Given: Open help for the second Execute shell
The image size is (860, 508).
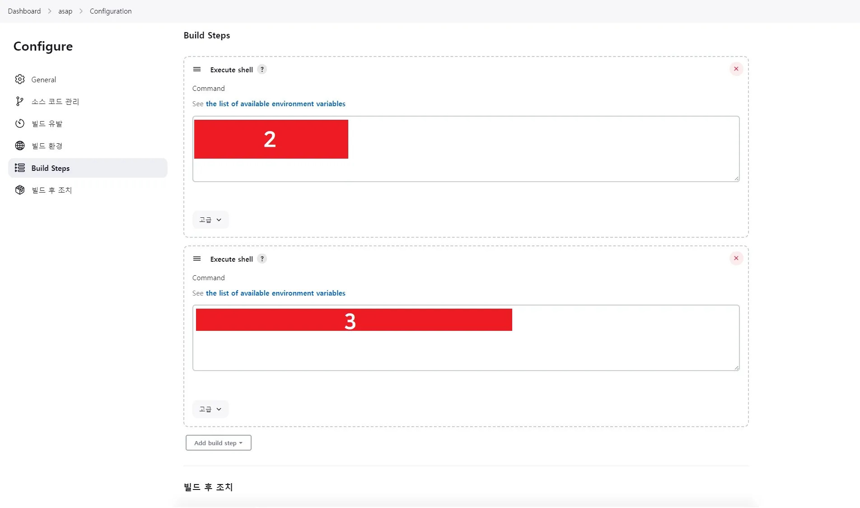Looking at the screenshot, I should 262,259.
